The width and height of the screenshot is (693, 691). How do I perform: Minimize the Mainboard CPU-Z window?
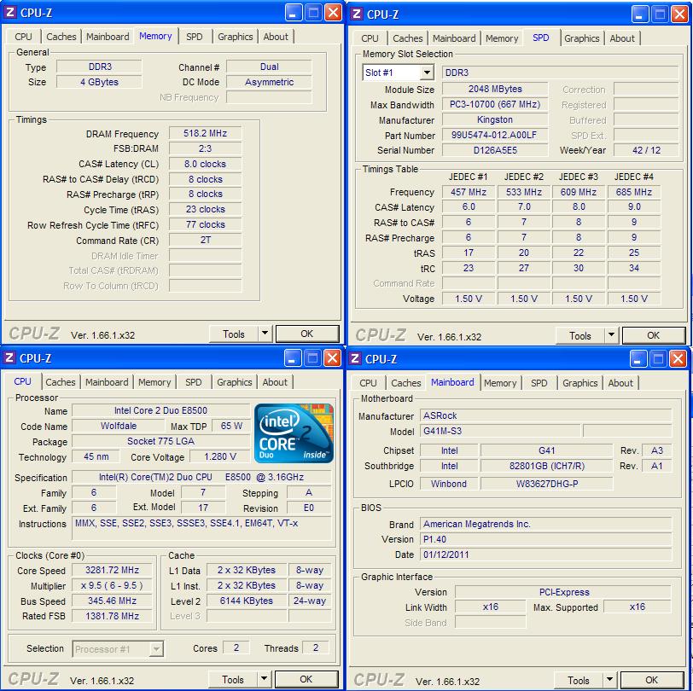coord(638,359)
